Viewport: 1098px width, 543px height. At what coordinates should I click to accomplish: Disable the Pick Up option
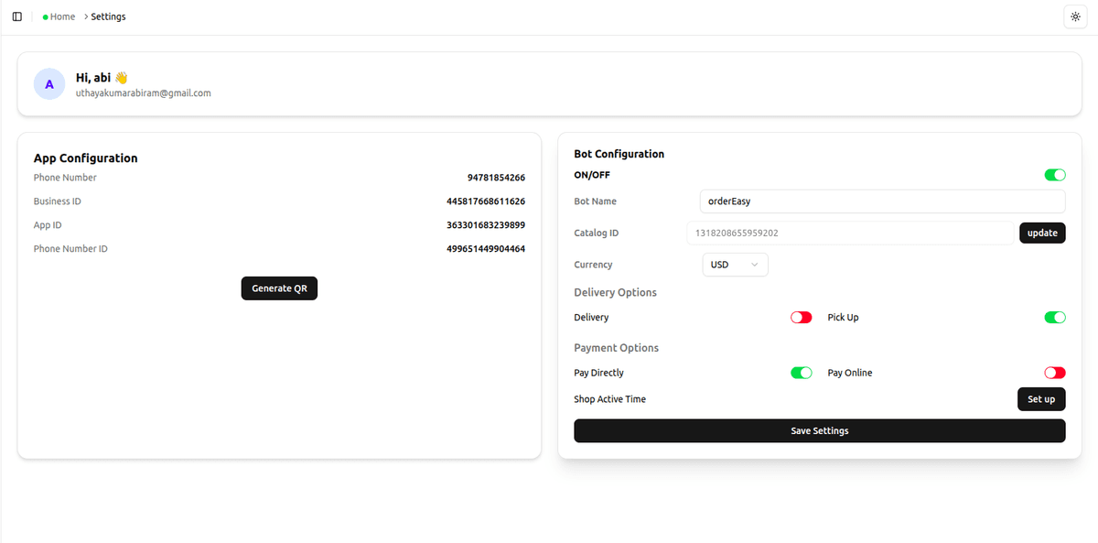click(1054, 317)
